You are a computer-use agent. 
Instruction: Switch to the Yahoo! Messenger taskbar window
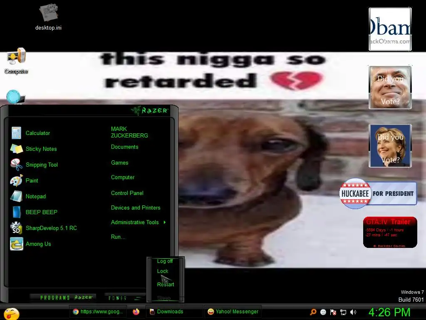pos(233,312)
